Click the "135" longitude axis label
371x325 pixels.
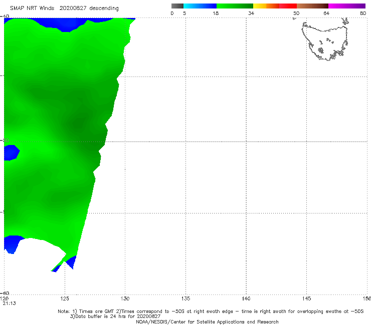click(185, 299)
